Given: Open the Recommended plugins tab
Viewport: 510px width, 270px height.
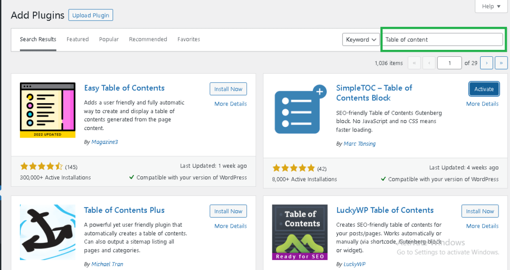Looking at the screenshot, I should click(x=148, y=39).
